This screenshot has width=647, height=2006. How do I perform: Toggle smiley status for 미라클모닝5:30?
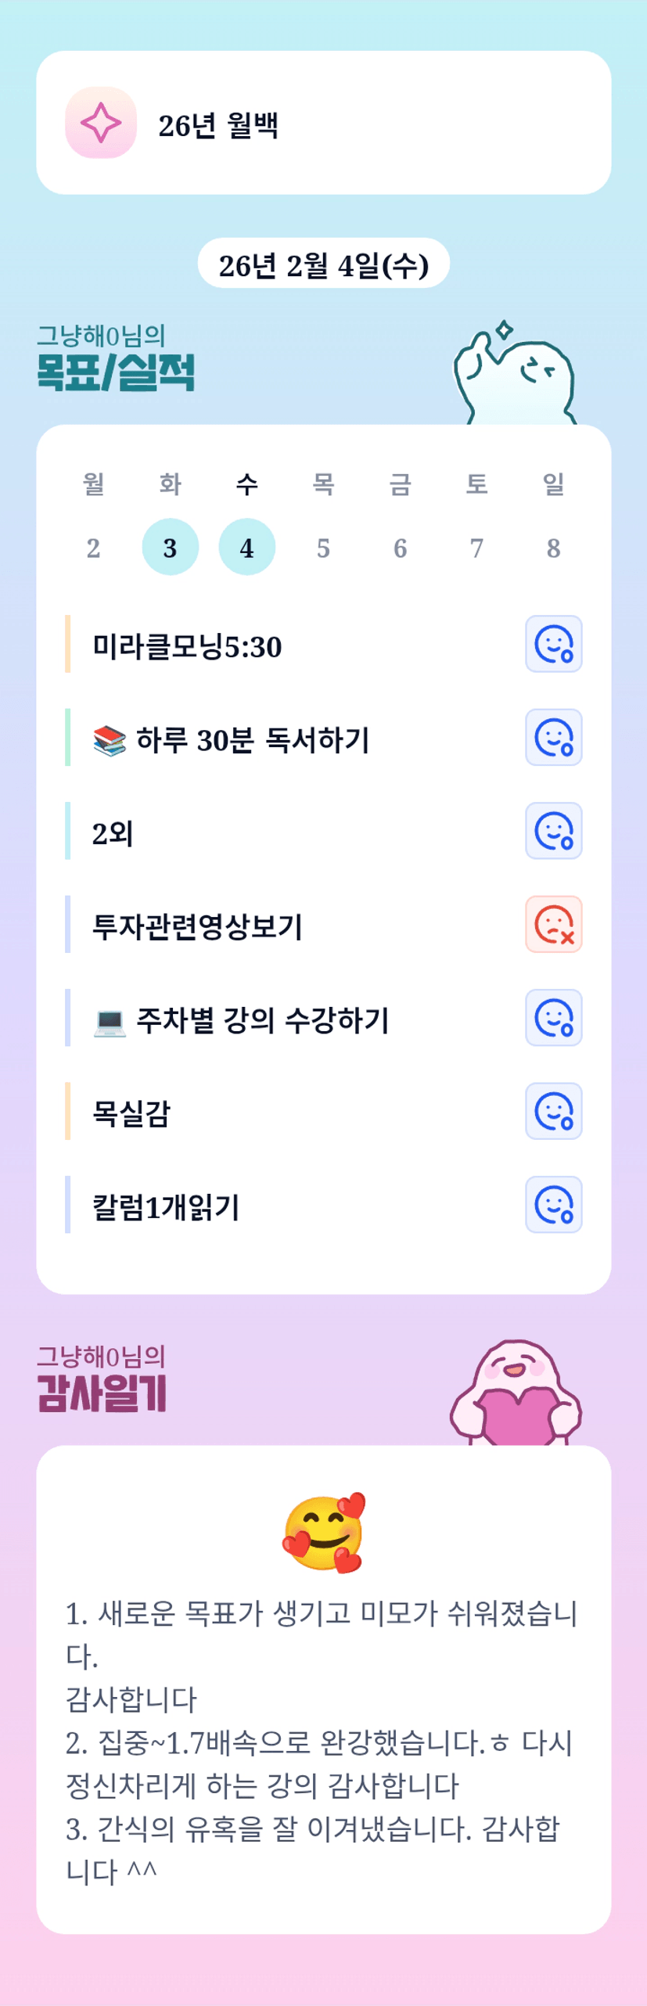click(x=553, y=644)
